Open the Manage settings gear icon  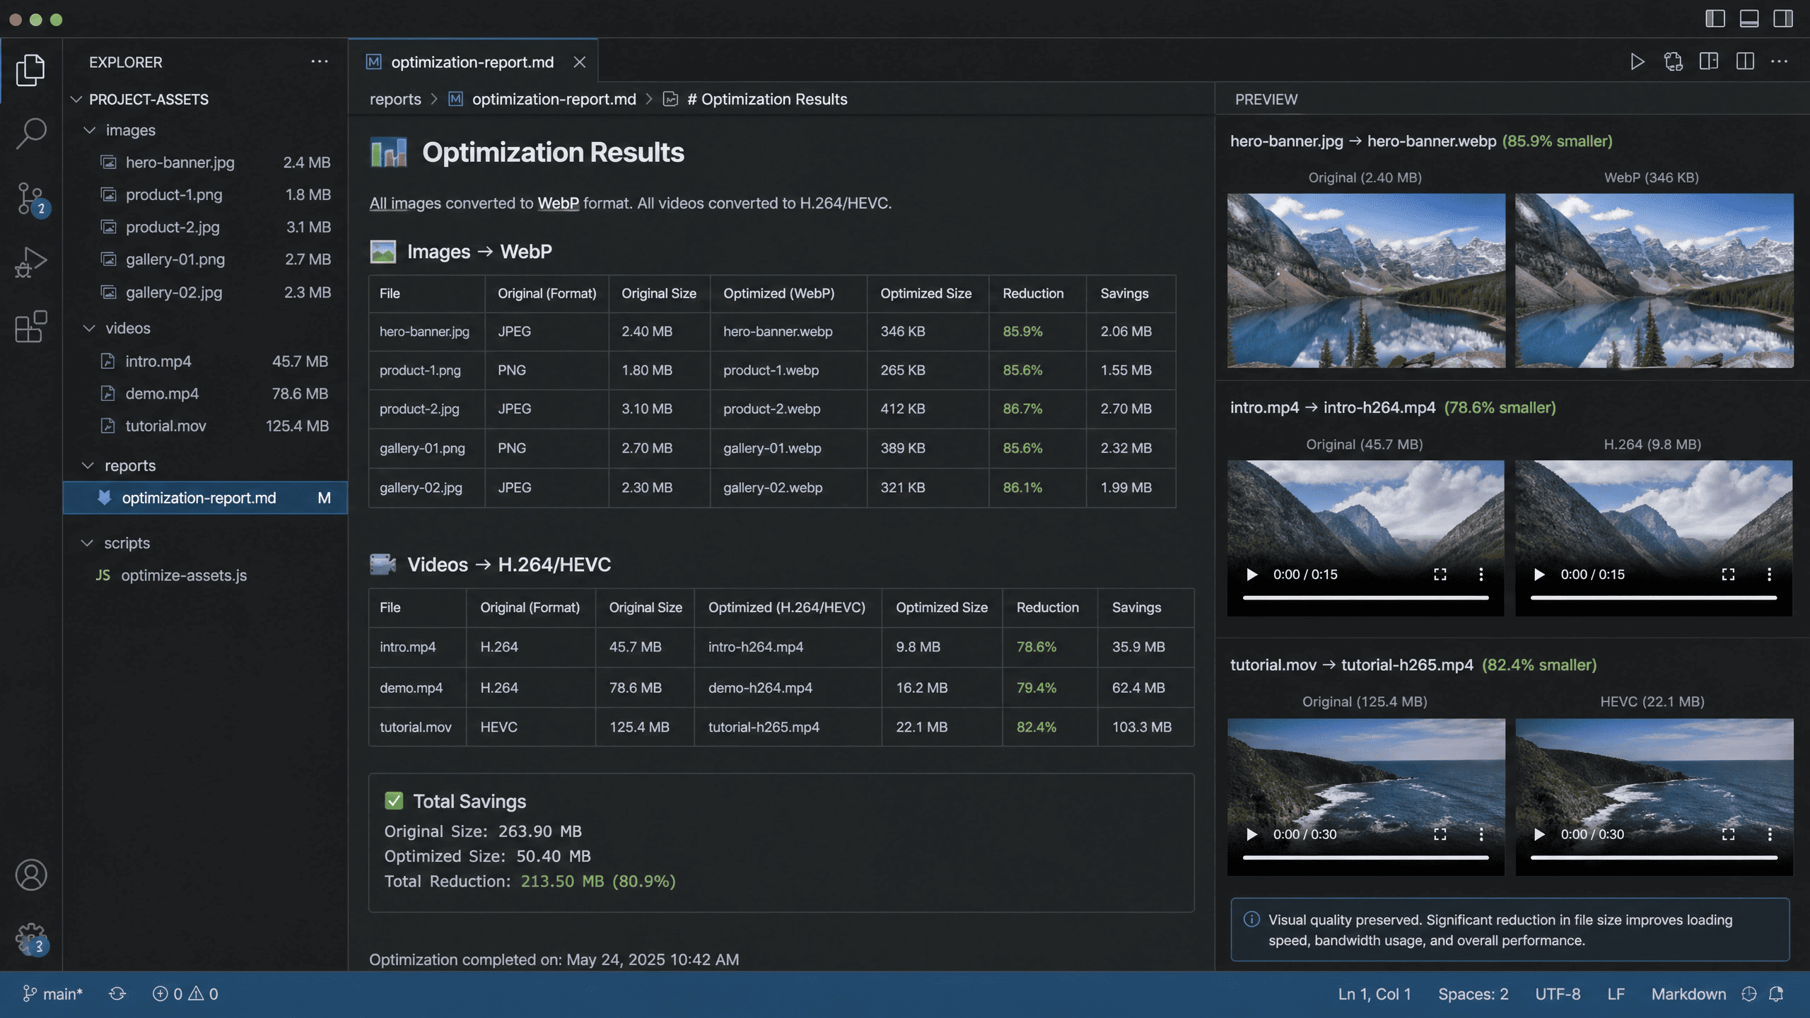click(31, 940)
